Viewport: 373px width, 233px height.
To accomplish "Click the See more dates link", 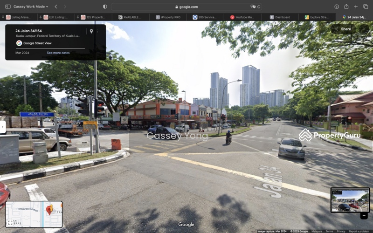I will pyautogui.click(x=58, y=53).
